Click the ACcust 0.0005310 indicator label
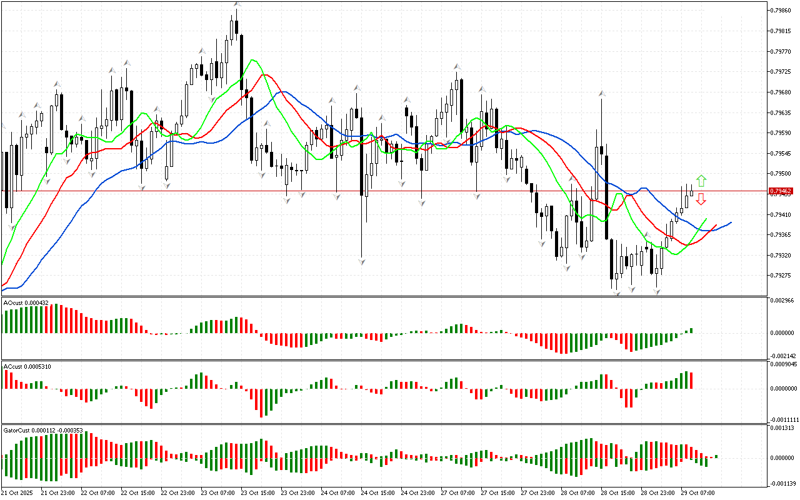The image size is (800, 500). 27,366
